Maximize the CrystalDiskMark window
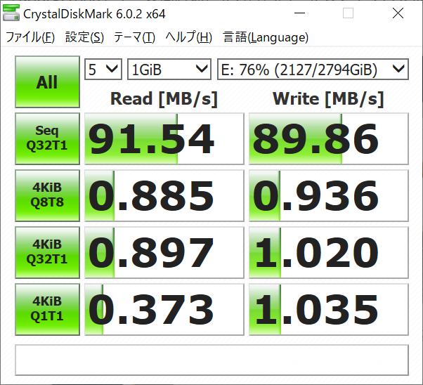The height and width of the screenshot is (385, 423). (x=348, y=13)
